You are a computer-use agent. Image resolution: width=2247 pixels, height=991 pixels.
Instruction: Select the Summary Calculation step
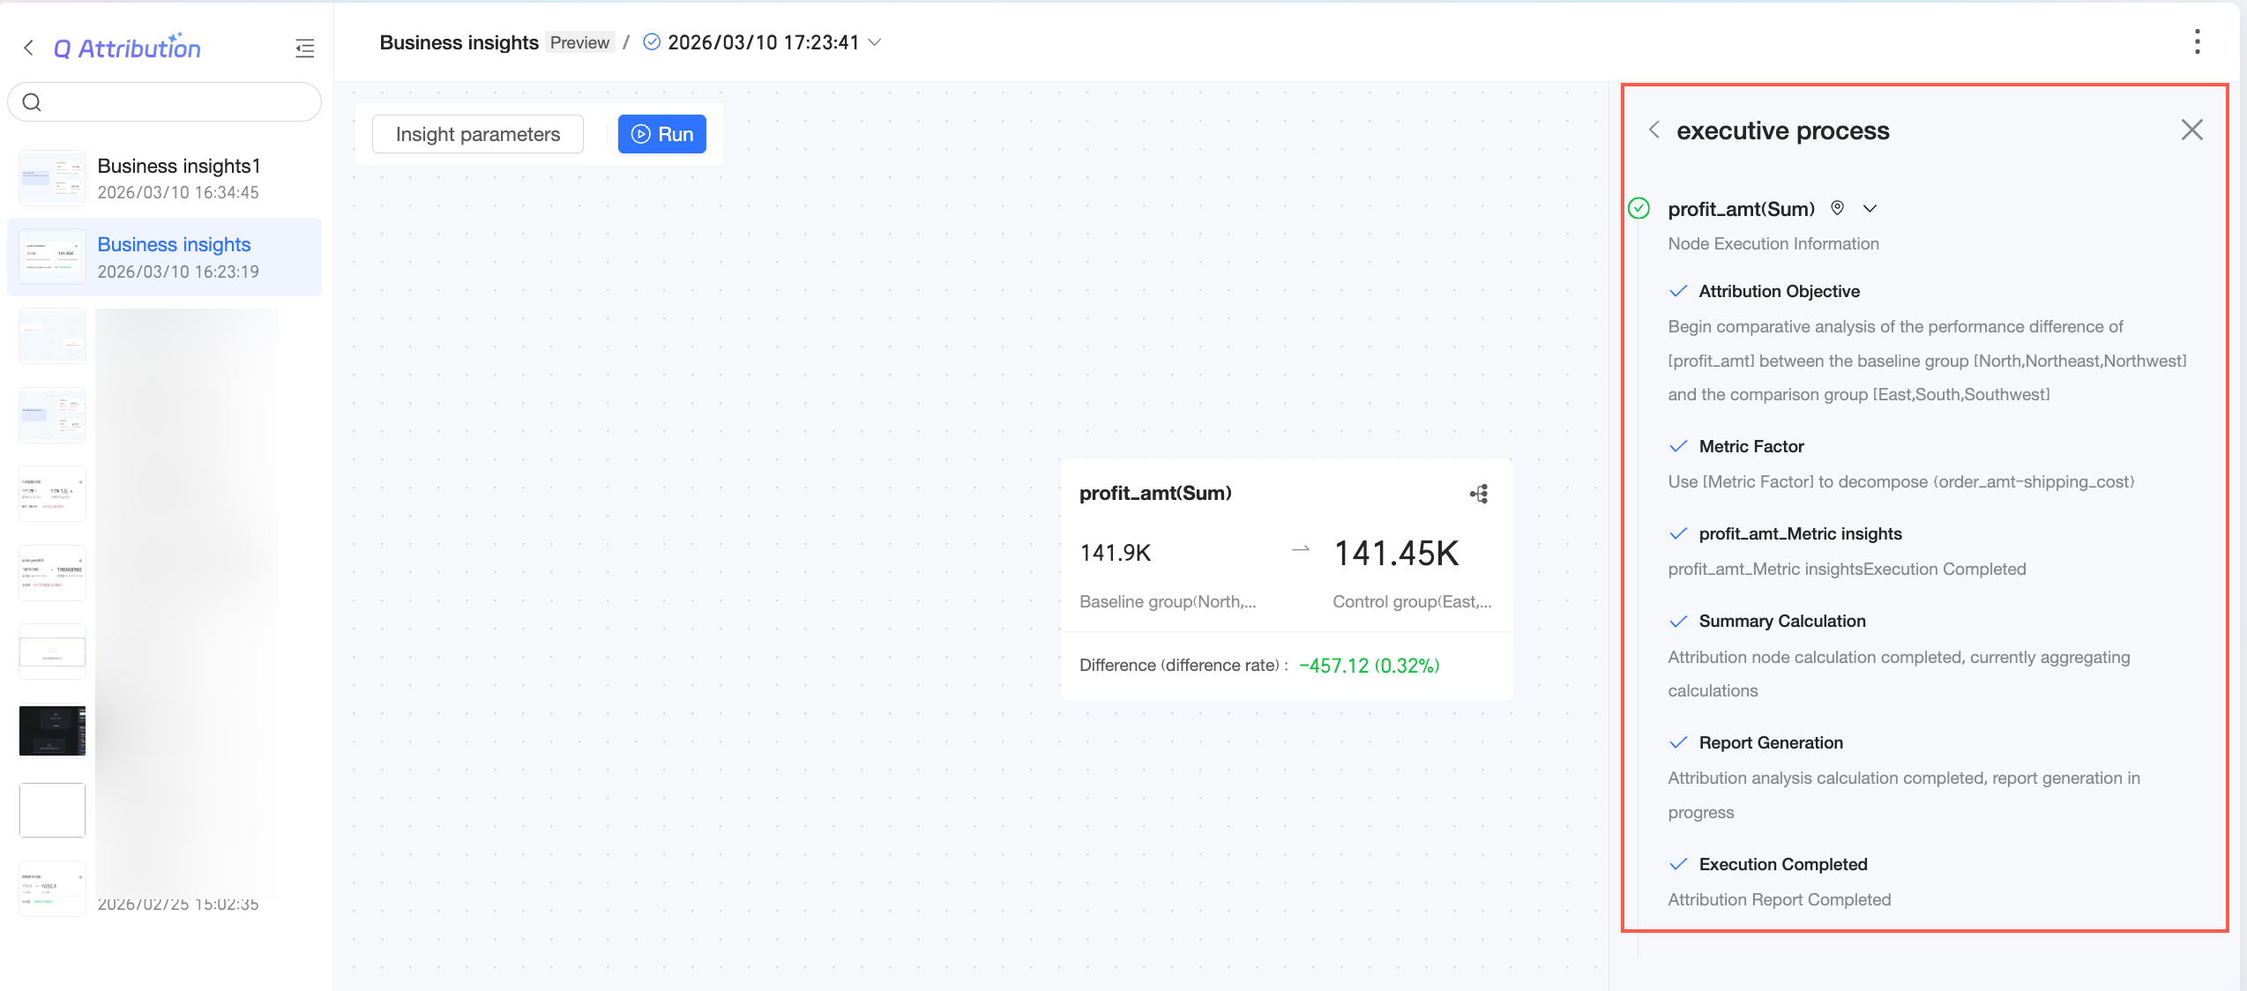point(1782,621)
